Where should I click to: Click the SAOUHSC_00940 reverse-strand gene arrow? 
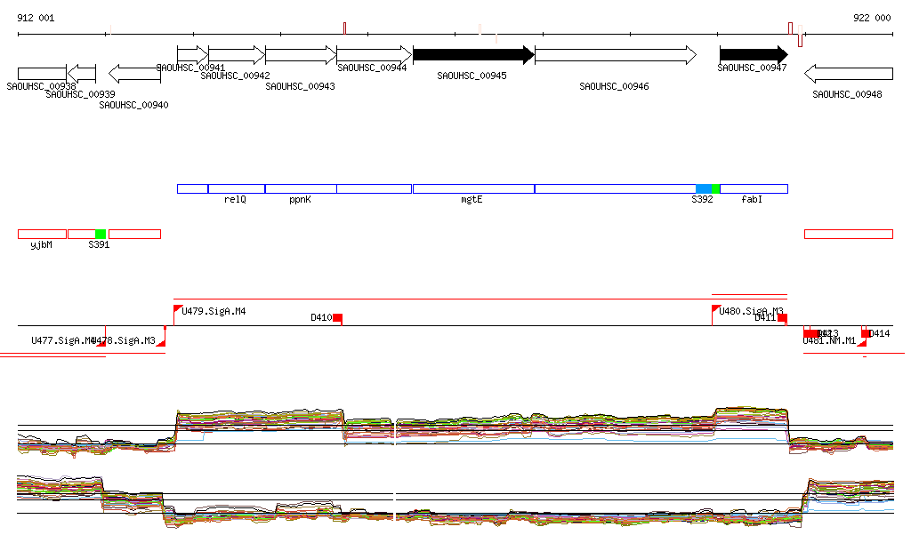pos(134,73)
